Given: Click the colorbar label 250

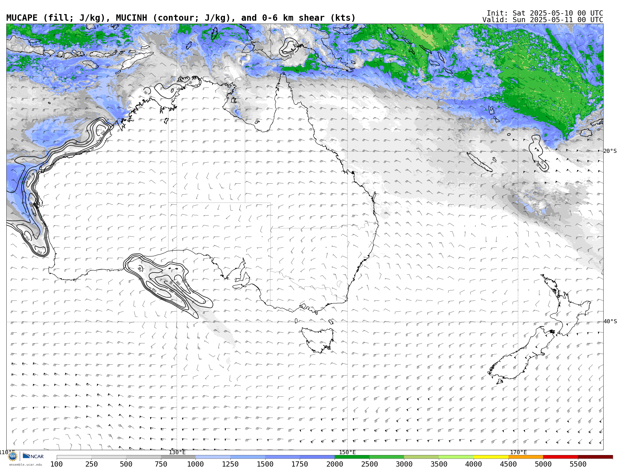Looking at the screenshot, I should pos(91,464).
